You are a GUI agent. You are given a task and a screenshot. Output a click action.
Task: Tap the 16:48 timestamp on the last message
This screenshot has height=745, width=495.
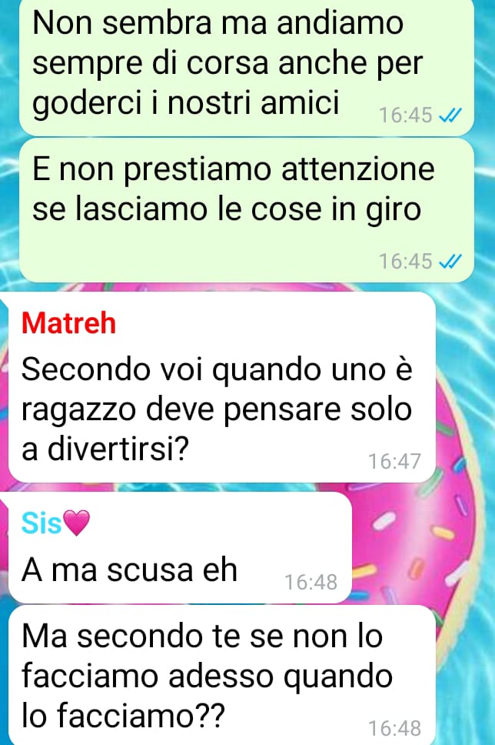[x=394, y=728]
